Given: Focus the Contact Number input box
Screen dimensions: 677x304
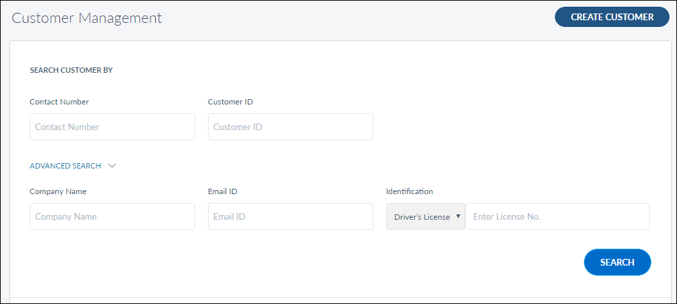Looking at the screenshot, I should tap(112, 127).
